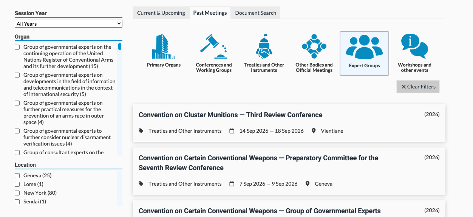Switch to the Current & Upcoming tab
Viewport: 473px width, 217px height.
tap(161, 13)
